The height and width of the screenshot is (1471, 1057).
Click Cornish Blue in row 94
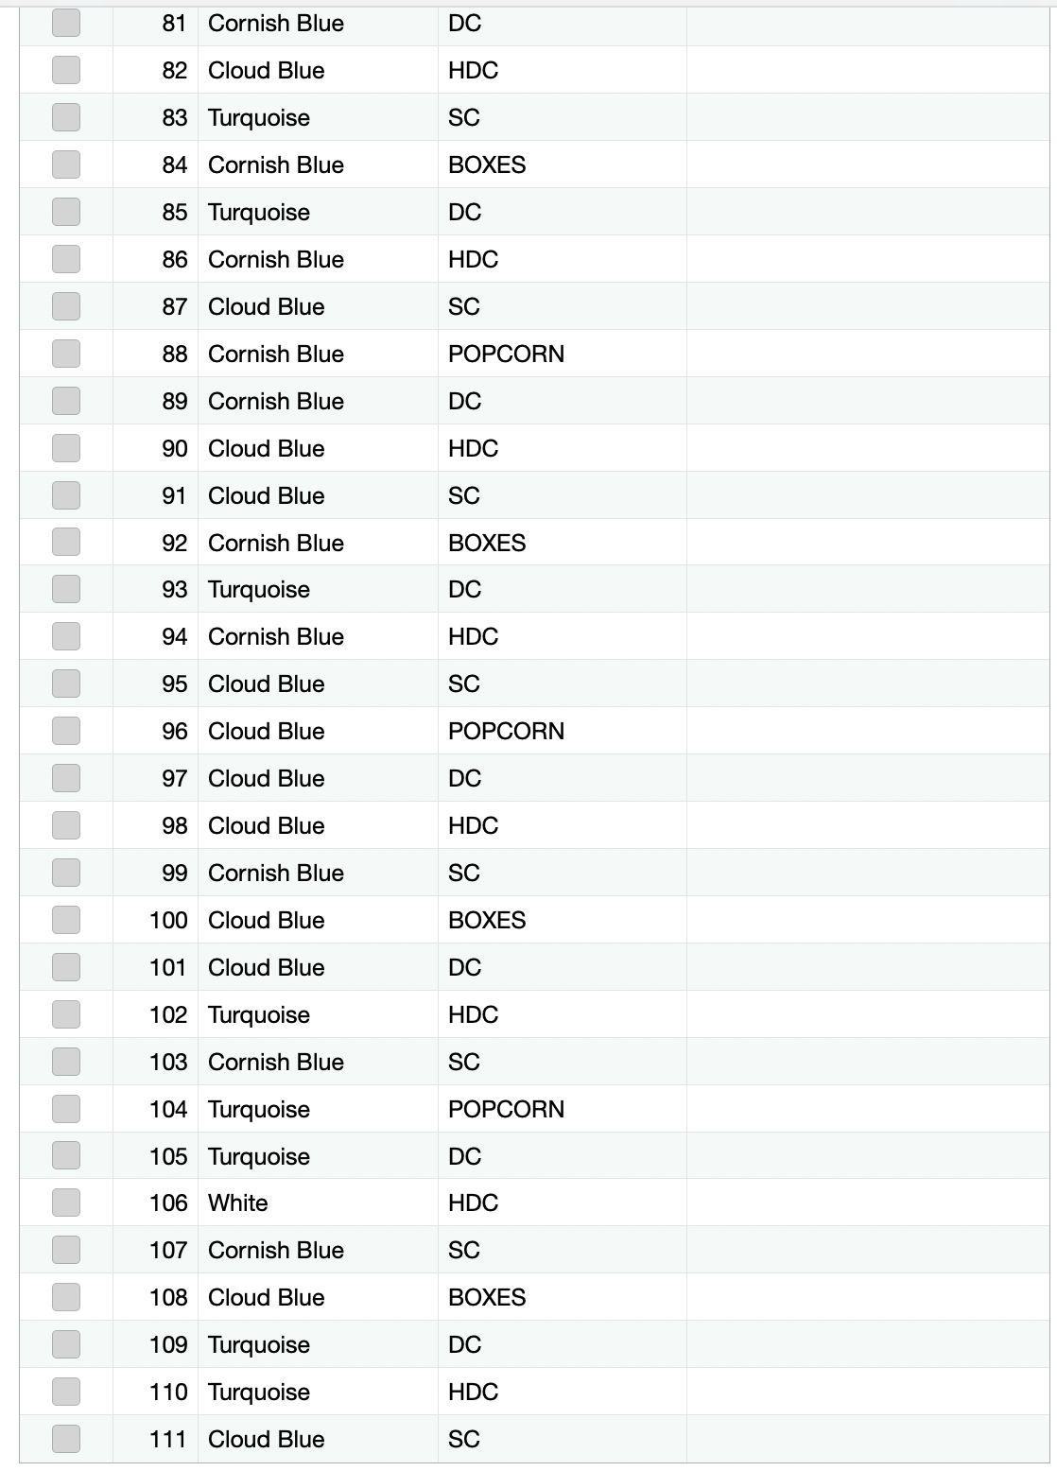(x=318, y=636)
